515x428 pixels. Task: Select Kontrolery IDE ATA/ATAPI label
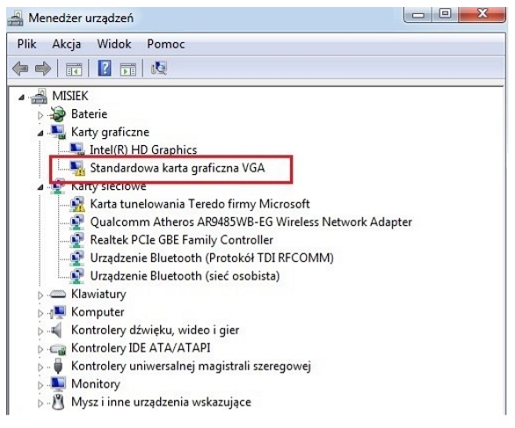[x=141, y=348]
